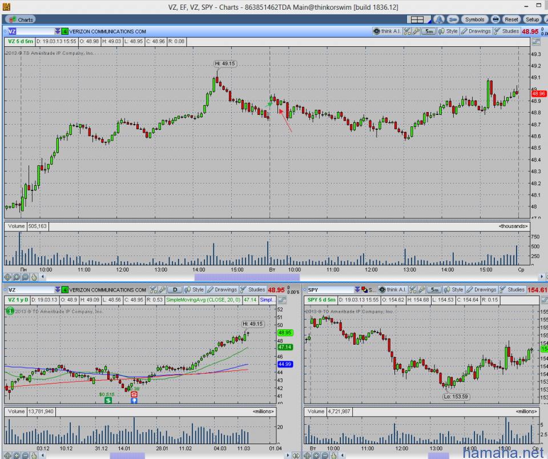This screenshot has height=459, width=548.
Task: Click link circle beside SPY symbol field
Action: [x=305, y=290]
